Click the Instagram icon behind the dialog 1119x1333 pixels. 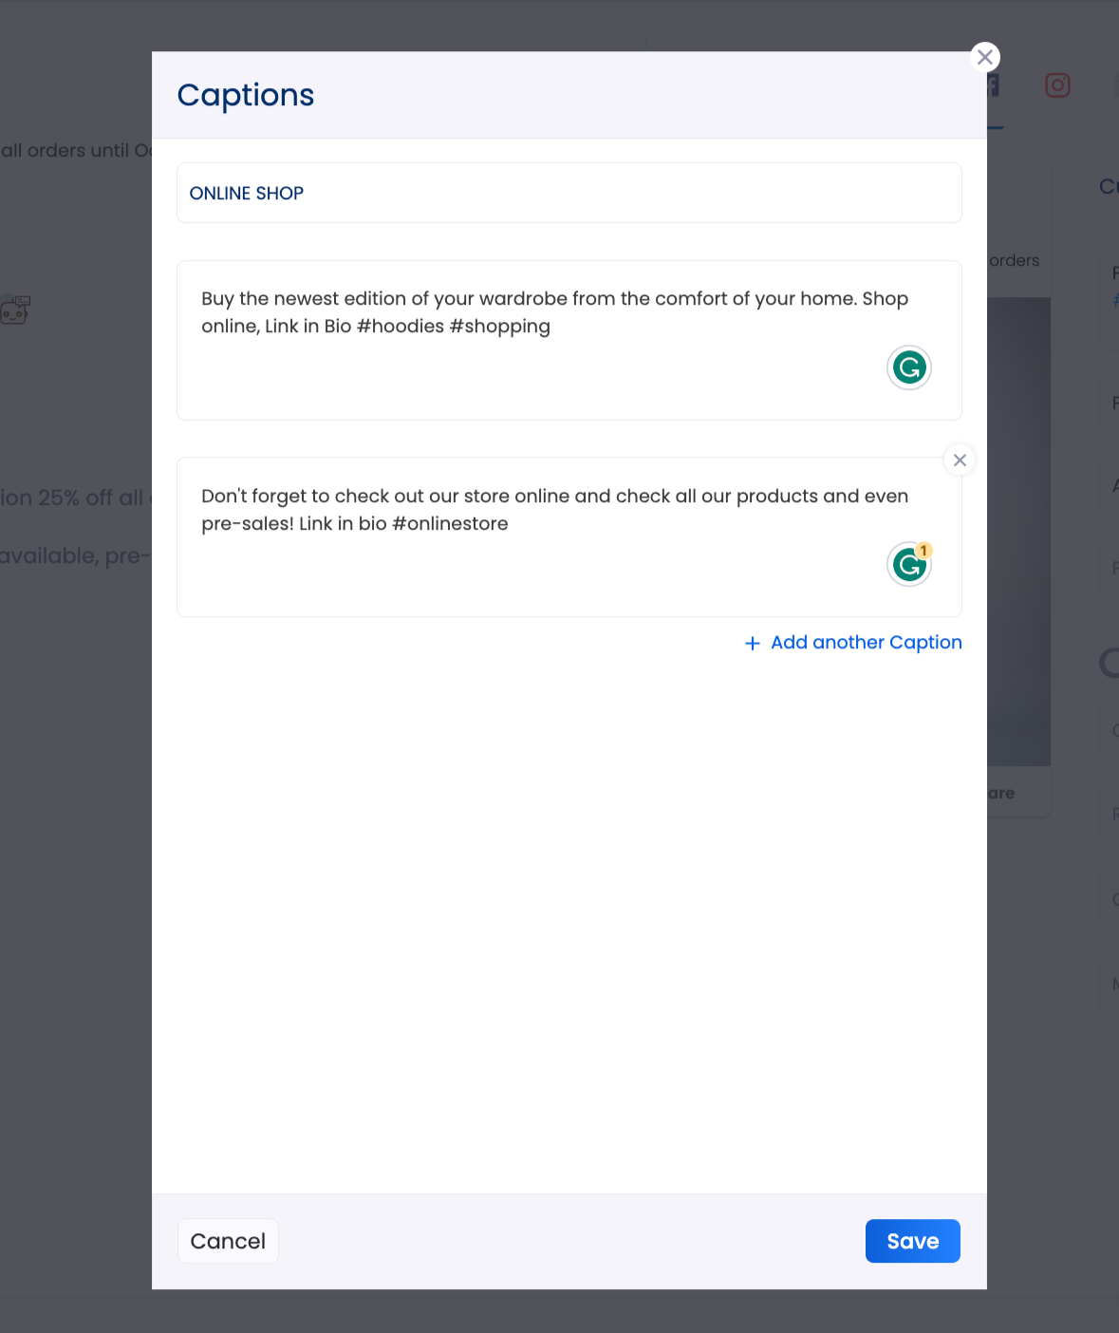pos(1057,85)
